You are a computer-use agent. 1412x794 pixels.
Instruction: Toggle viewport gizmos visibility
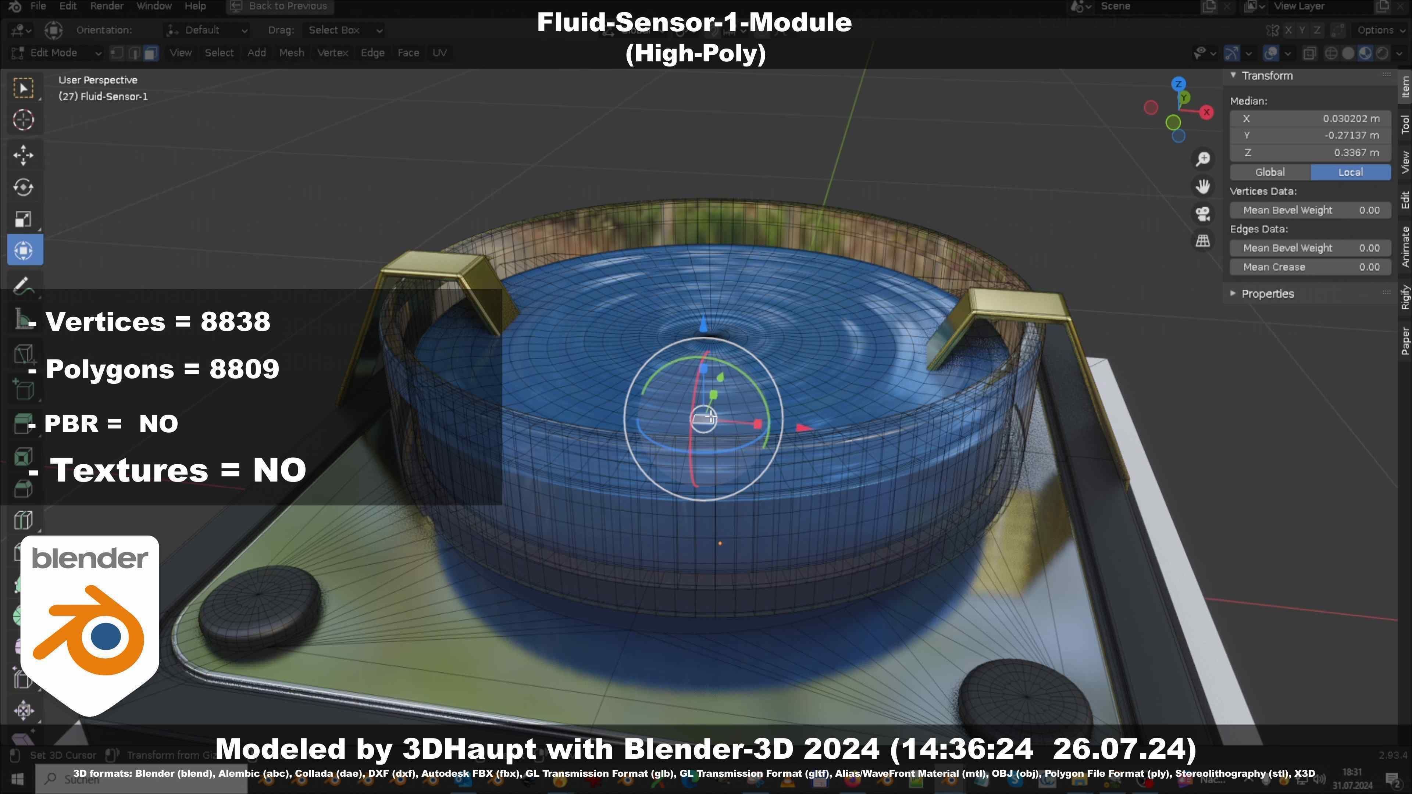pyautogui.click(x=1232, y=53)
